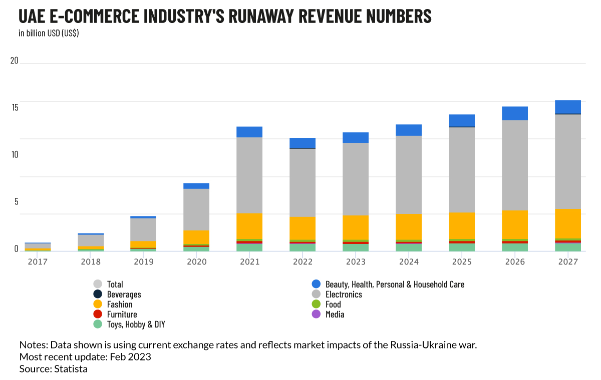Click the gray segment of the 2020 bar
The image size is (601, 380).
pyautogui.click(x=196, y=209)
